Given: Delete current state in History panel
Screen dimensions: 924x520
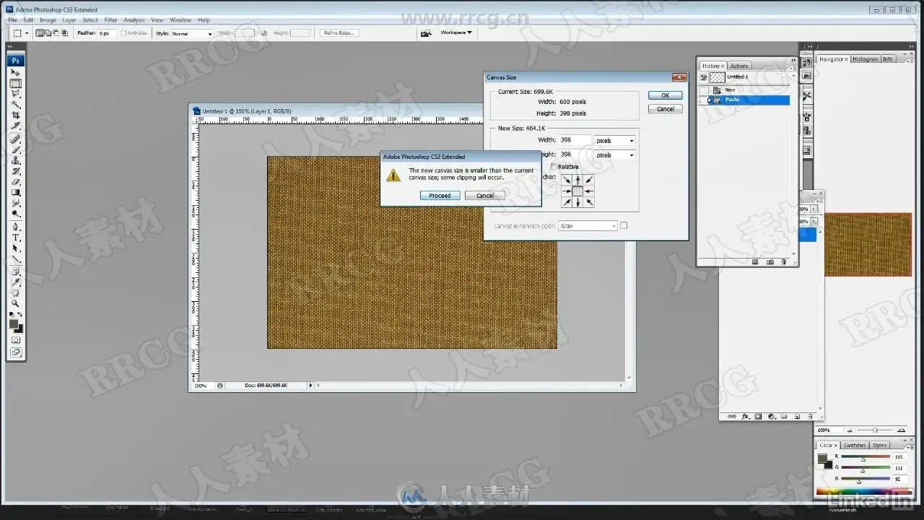Looking at the screenshot, I should (x=783, y=261).
